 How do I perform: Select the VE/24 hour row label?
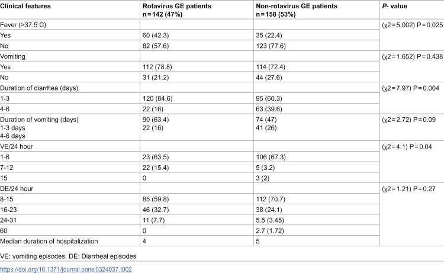click(17, 146)
